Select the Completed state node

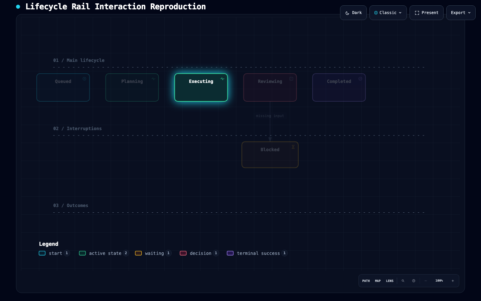pos(339,87)
